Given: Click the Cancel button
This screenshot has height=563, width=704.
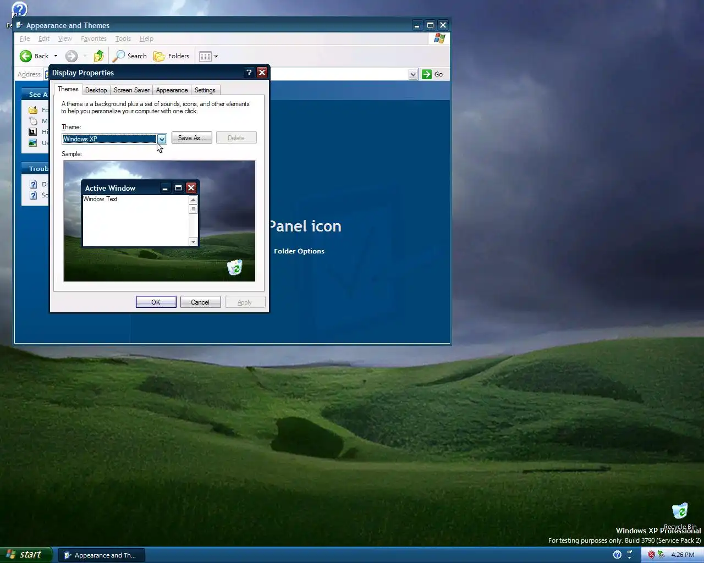Looking at the screenshot, I should [200, 302].
